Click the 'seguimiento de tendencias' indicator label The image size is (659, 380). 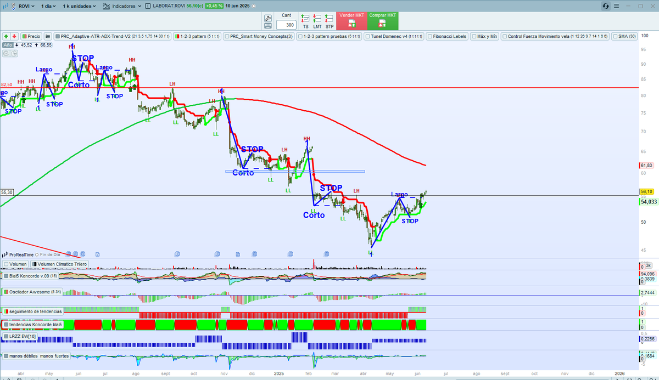(x=33, y=311)
